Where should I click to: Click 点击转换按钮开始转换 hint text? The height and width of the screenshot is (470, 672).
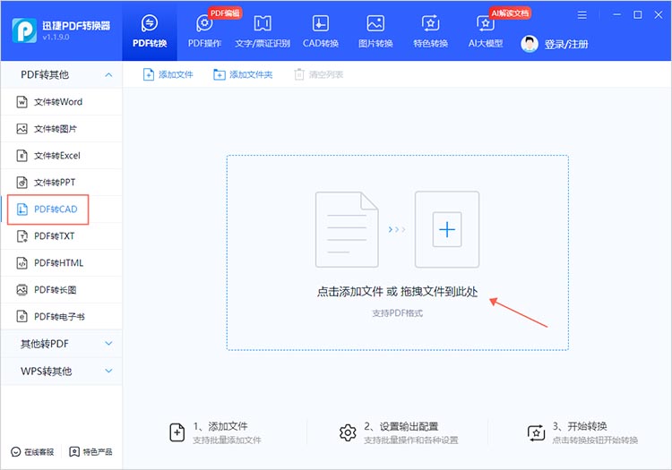(x=595, y=440)
